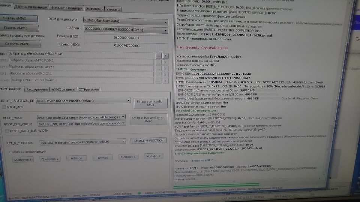Open the eMMC разделы tab

click(63, 89)
